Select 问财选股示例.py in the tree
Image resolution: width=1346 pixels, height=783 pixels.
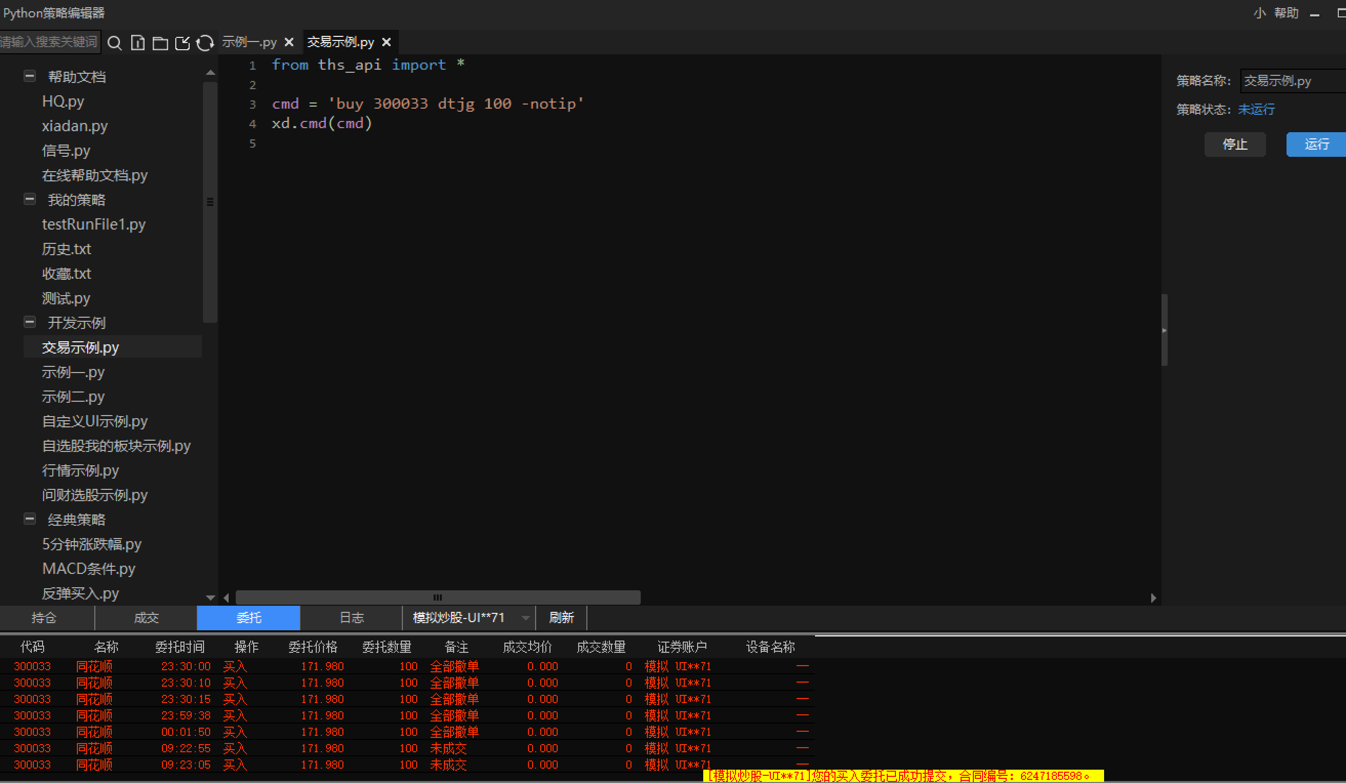point(94,495)
